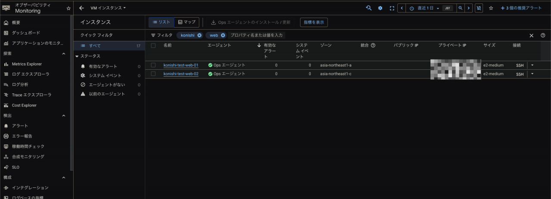Check the box for konishi-test-web-02
551x199 pixels.
[153, 74]
